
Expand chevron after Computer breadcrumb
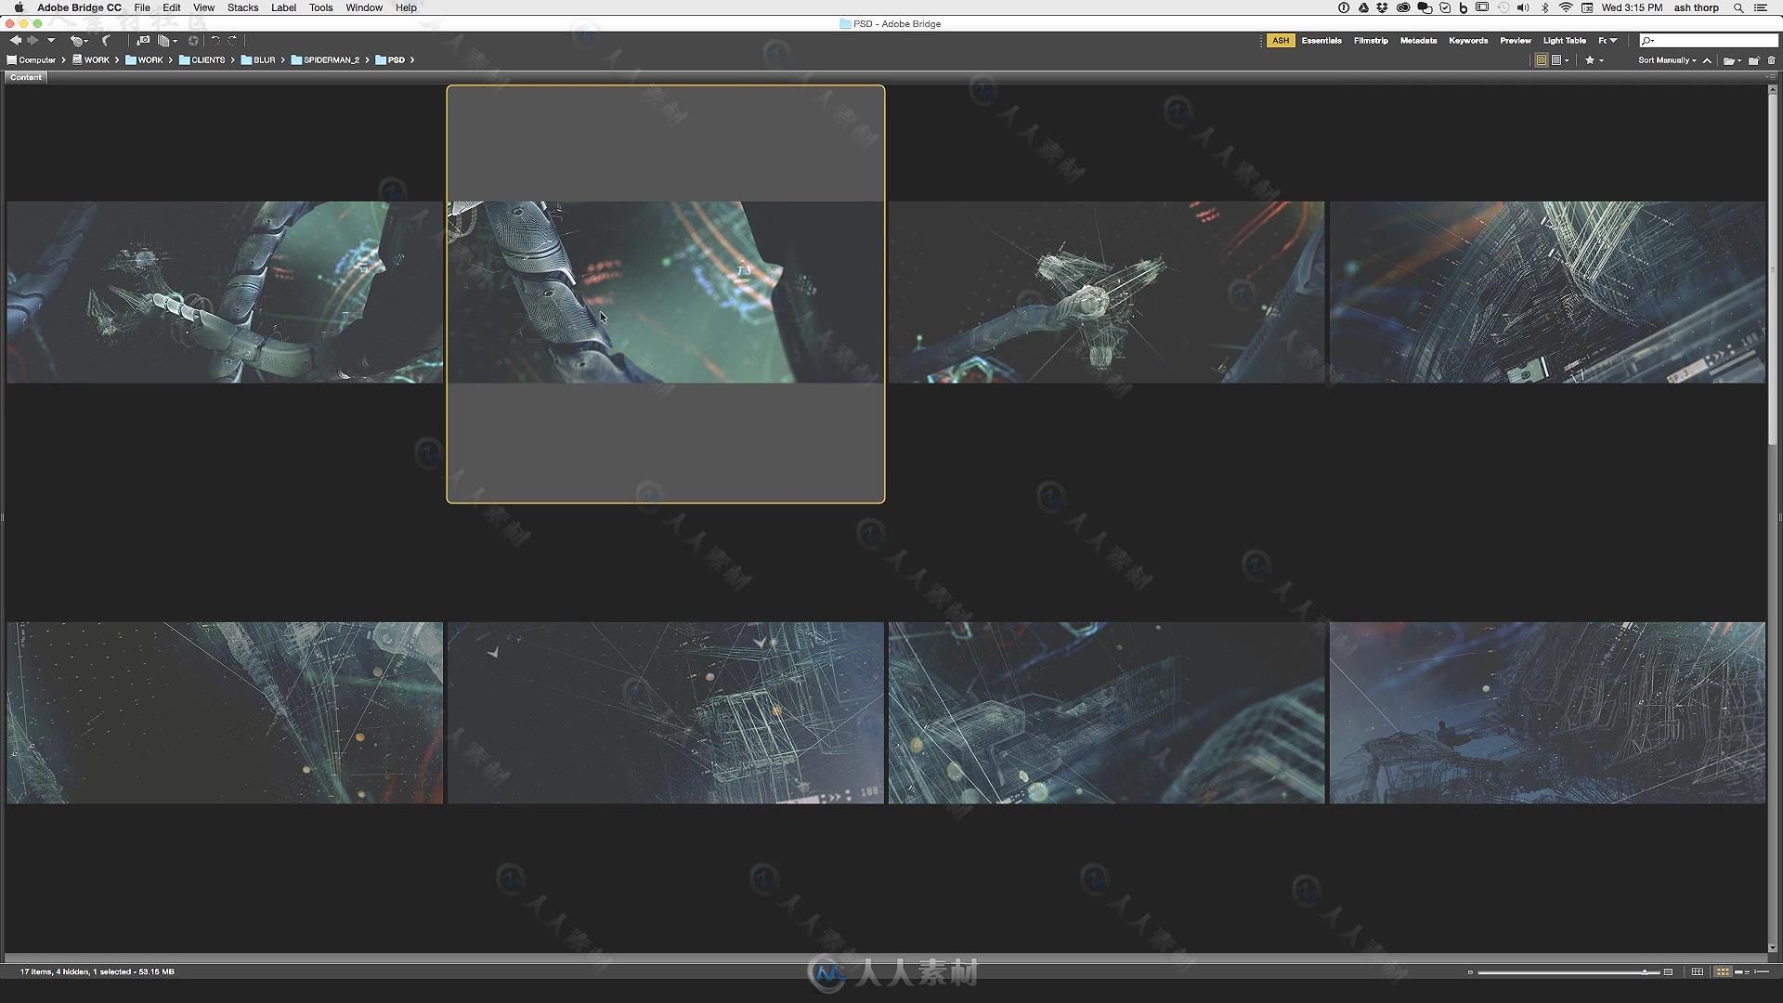tap(63, 60)
